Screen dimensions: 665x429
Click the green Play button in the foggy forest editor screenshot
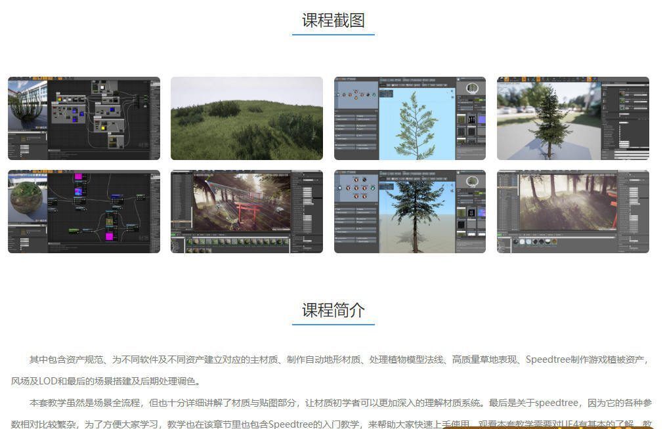click(x=499, y=234)
